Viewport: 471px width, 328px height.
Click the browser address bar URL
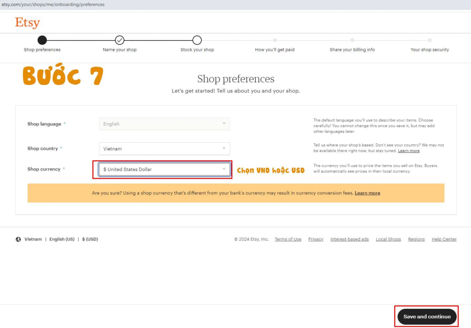(52, 5)
